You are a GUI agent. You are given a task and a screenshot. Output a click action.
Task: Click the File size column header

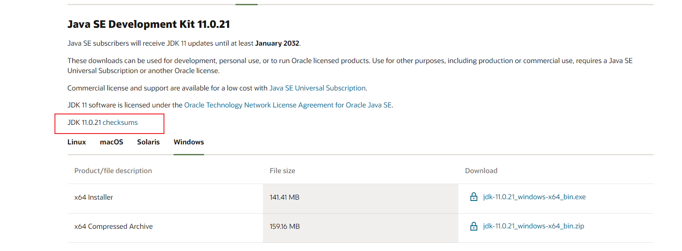click(x=283, y=171)
